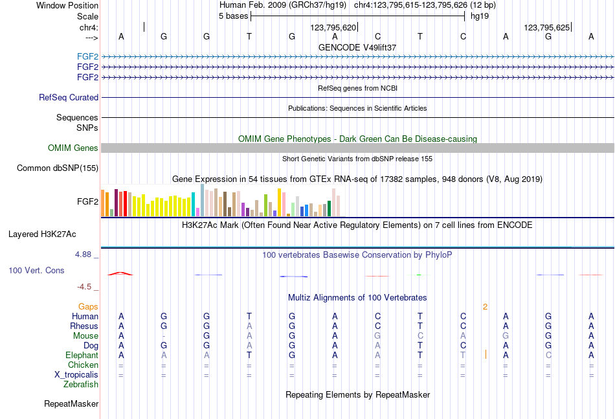Screen dimensions: 615x419
Task: Click the Zebrafish species label
Action: (81, 385)
